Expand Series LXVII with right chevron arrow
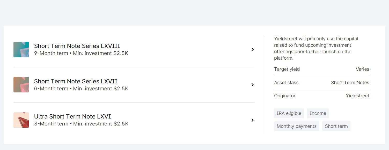The width and height of the screenshot is (389, 150). coord(253,85)
